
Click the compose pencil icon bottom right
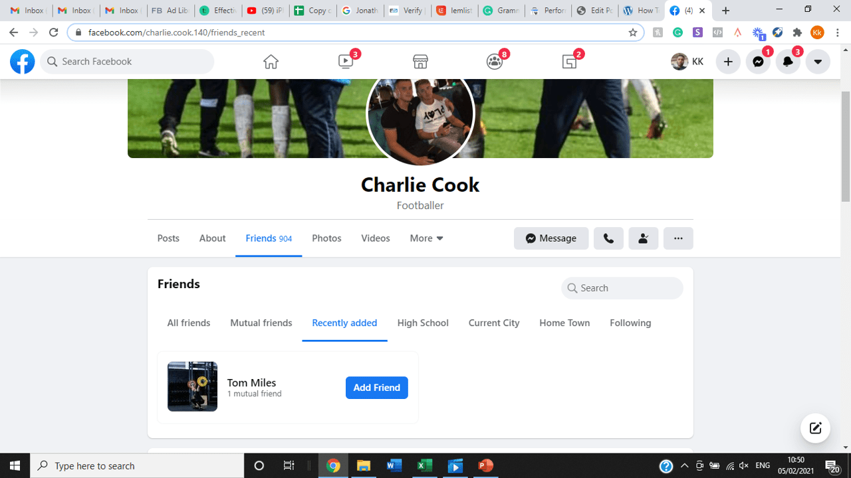815,428
